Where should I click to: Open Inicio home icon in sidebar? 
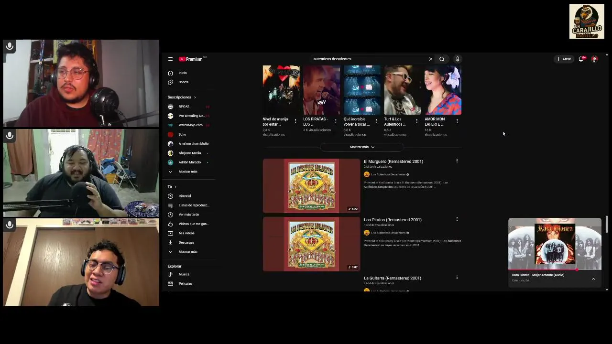point(170,73)
